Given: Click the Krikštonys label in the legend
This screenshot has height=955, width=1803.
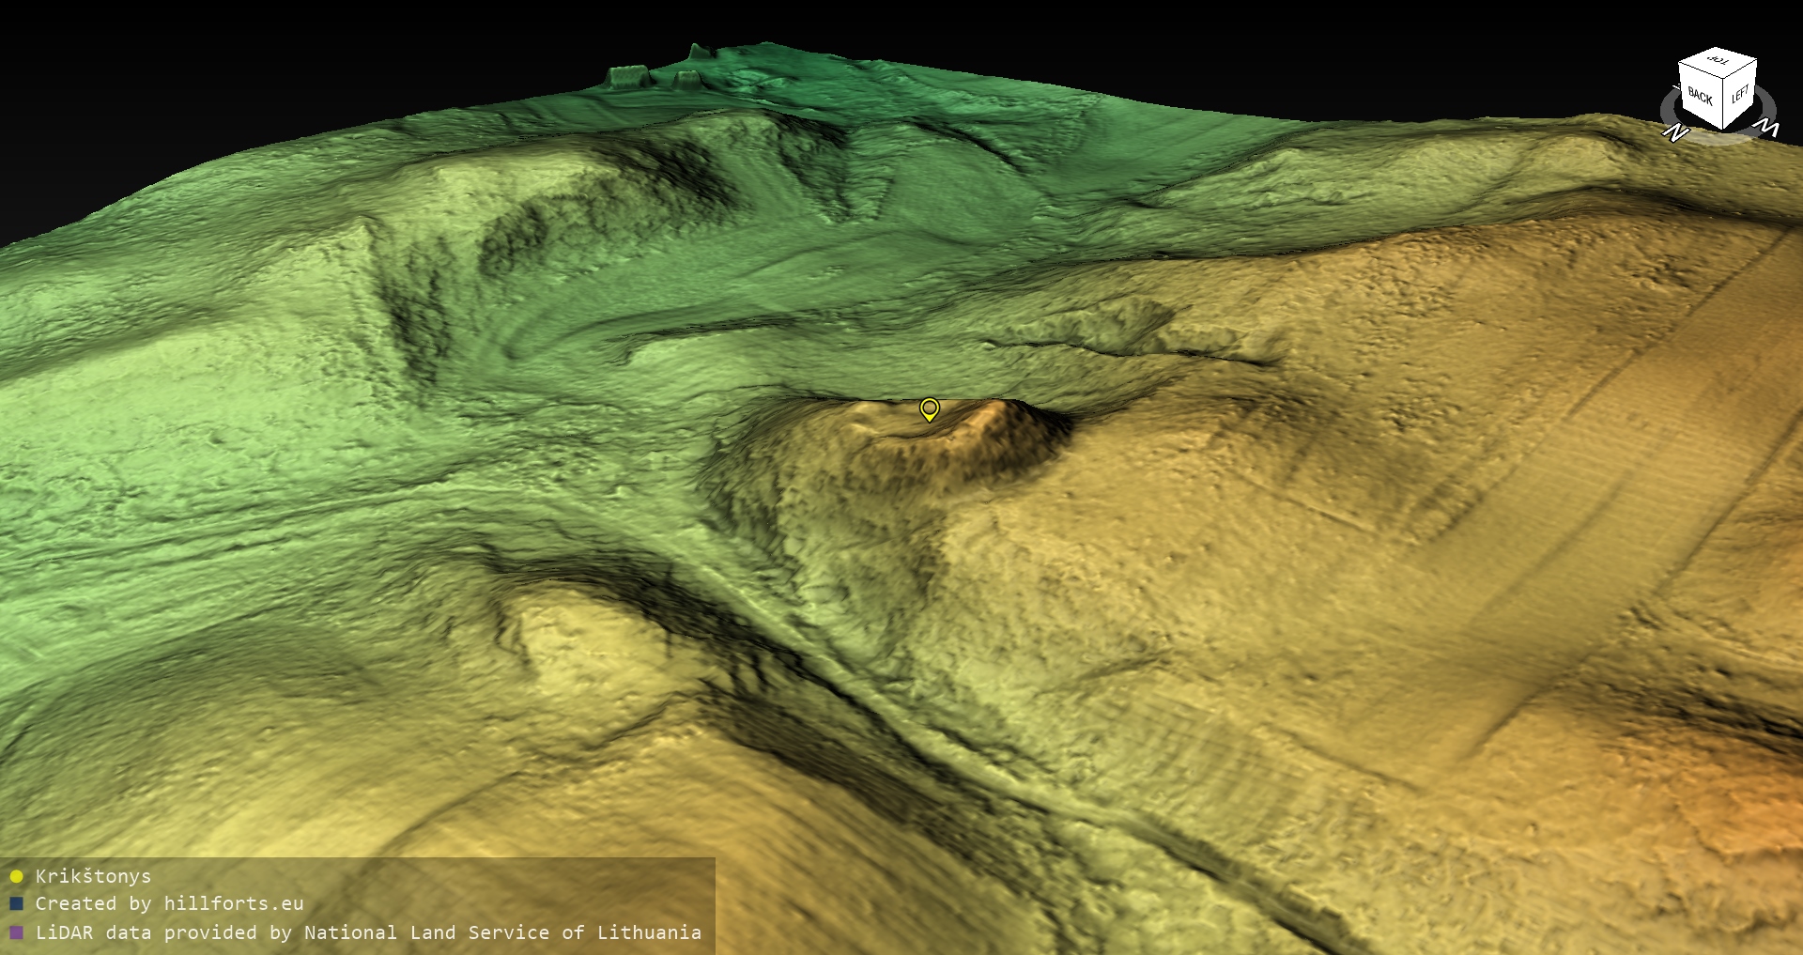Looking at the screenshot, I should tap(93, 877).
